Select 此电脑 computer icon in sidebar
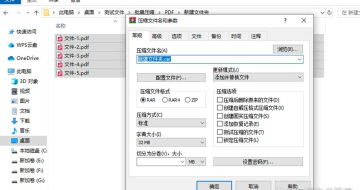360x190 pixels. 11,71
